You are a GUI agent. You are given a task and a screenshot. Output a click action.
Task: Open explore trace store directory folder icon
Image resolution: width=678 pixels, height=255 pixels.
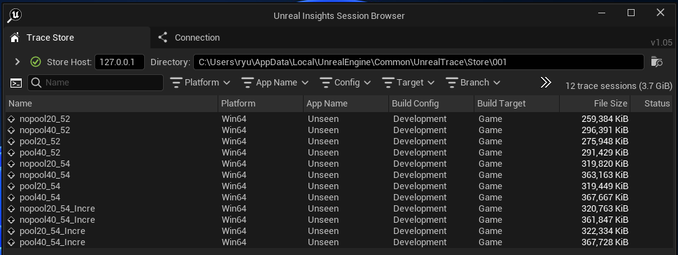point(657,62)
